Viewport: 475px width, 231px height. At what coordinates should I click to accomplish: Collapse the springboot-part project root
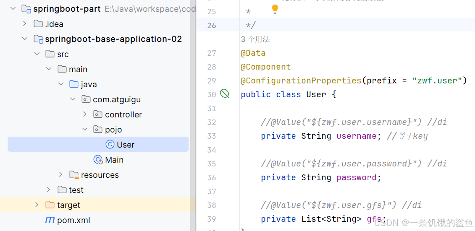coord(13,9)
